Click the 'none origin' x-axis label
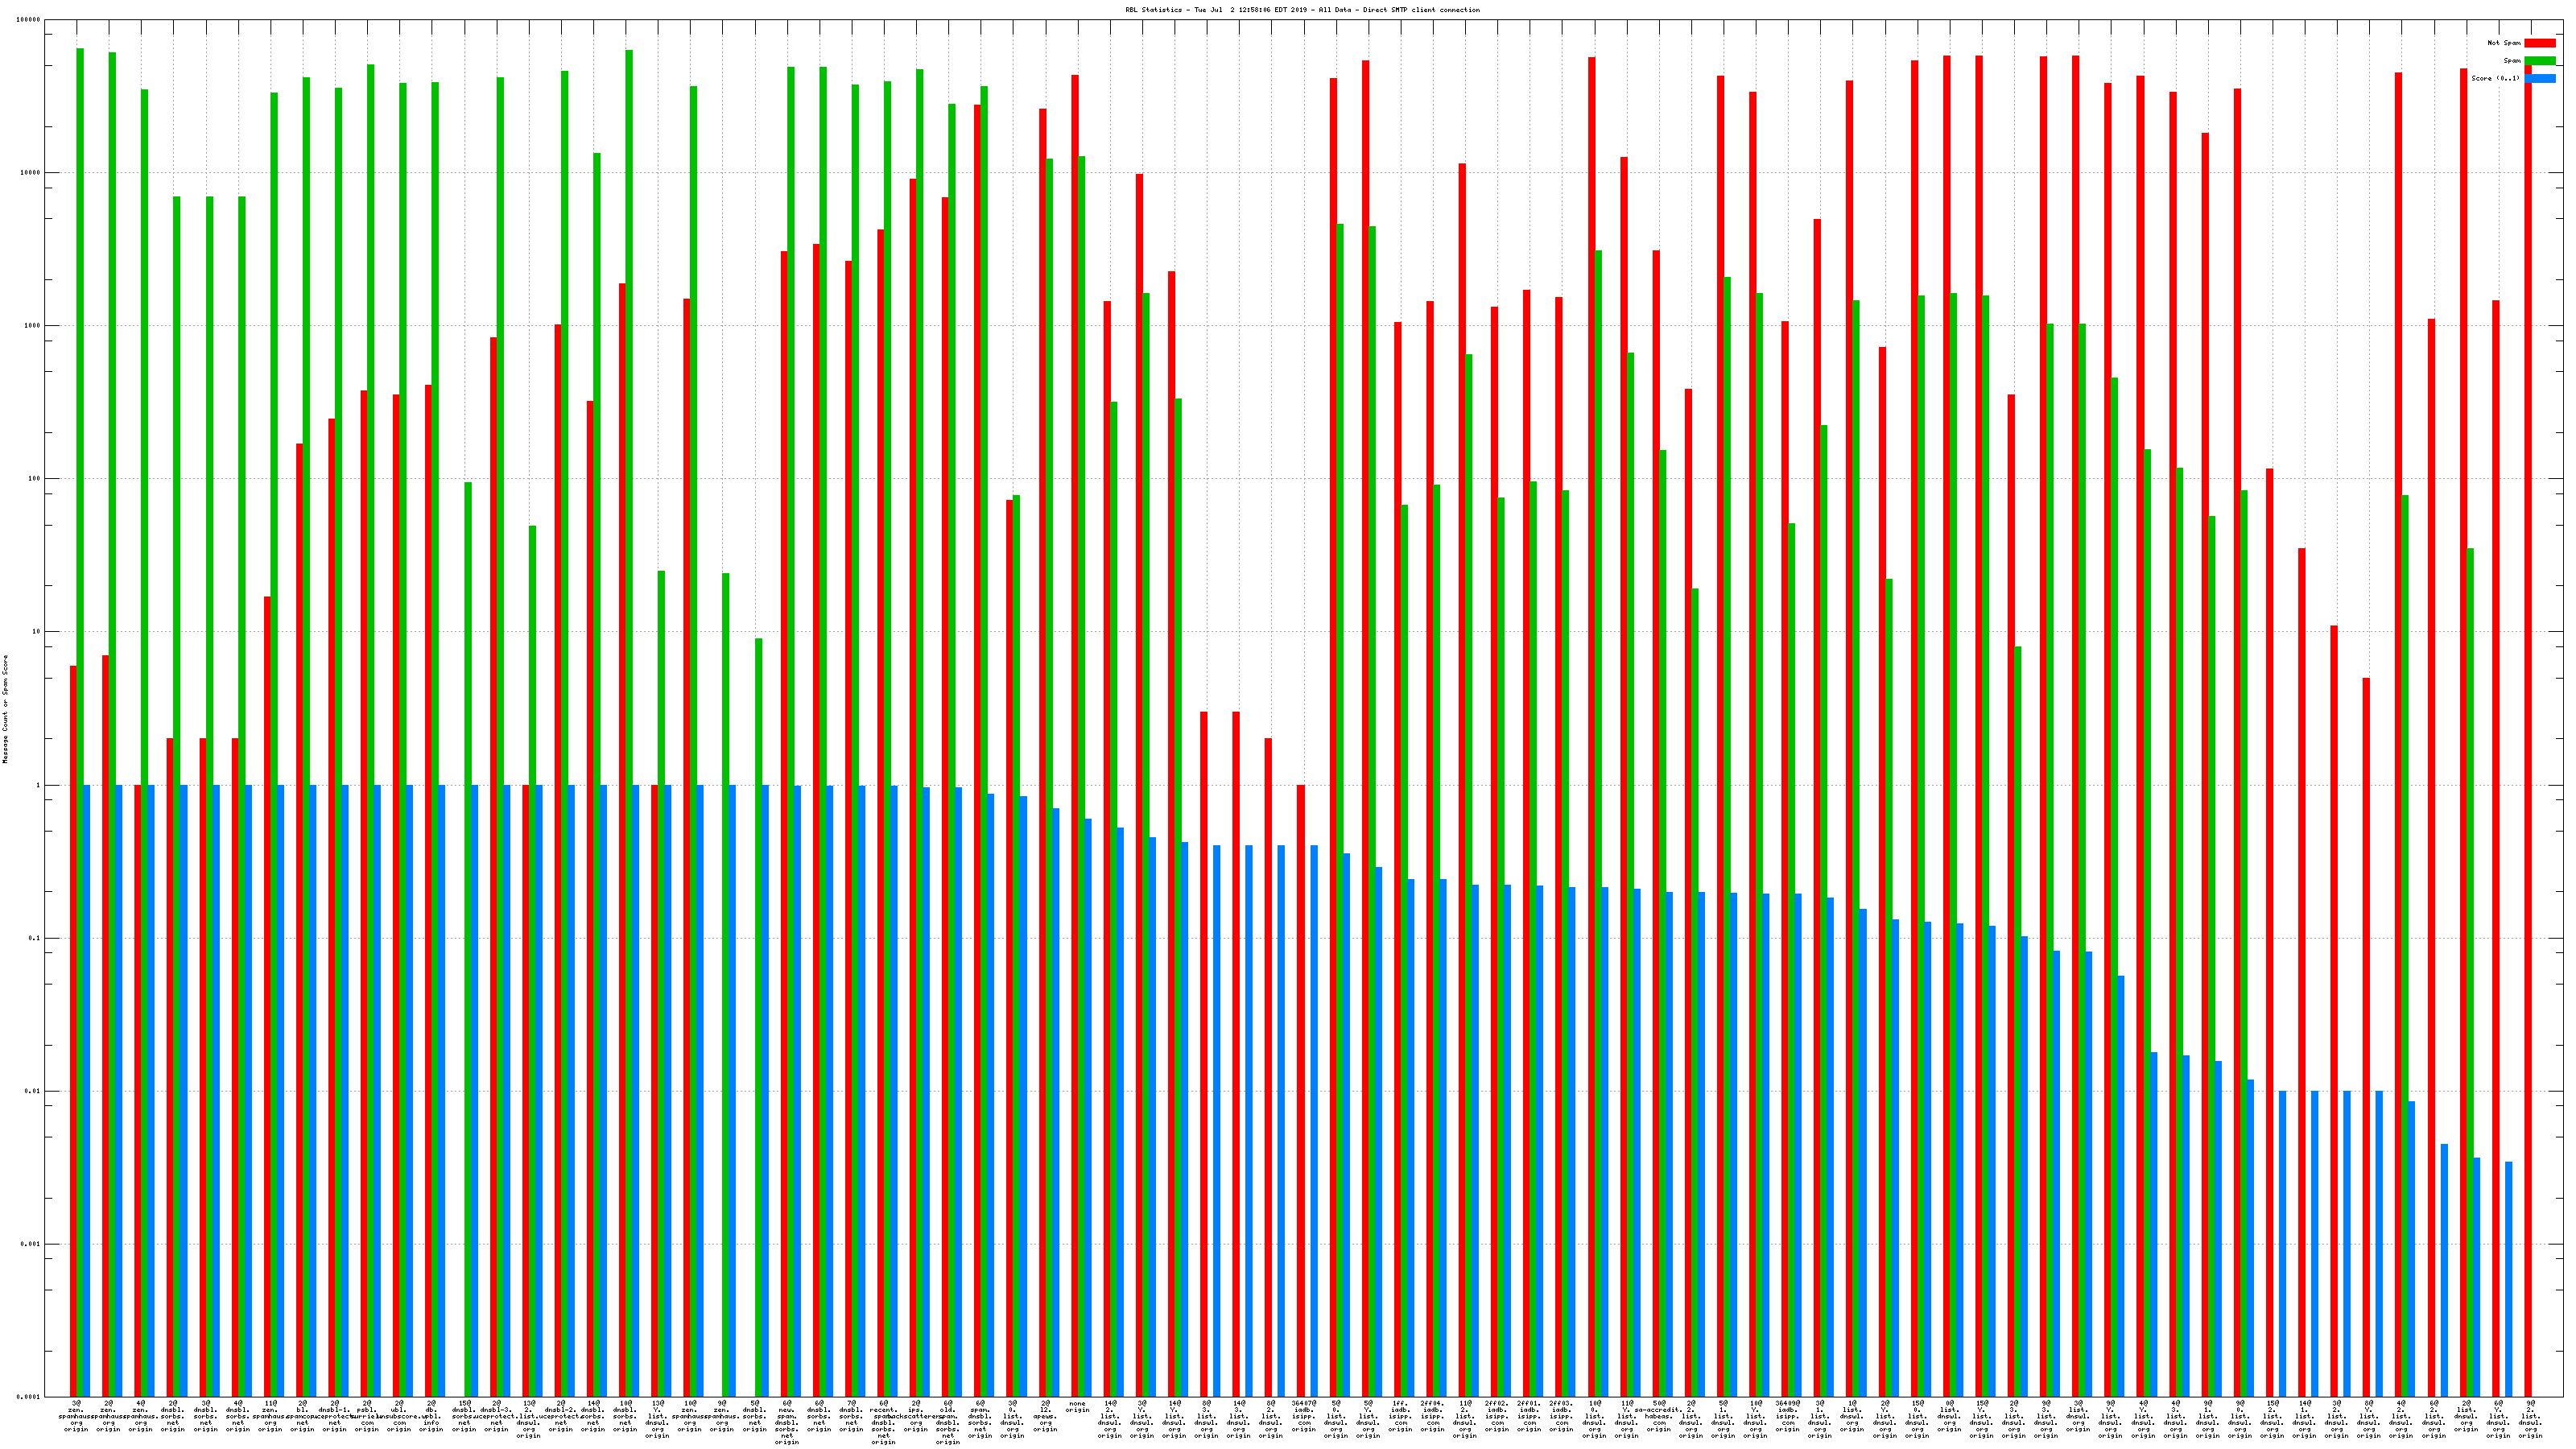The width and height of the screenshot is (2576, 1449). tap(1077, 1407)
